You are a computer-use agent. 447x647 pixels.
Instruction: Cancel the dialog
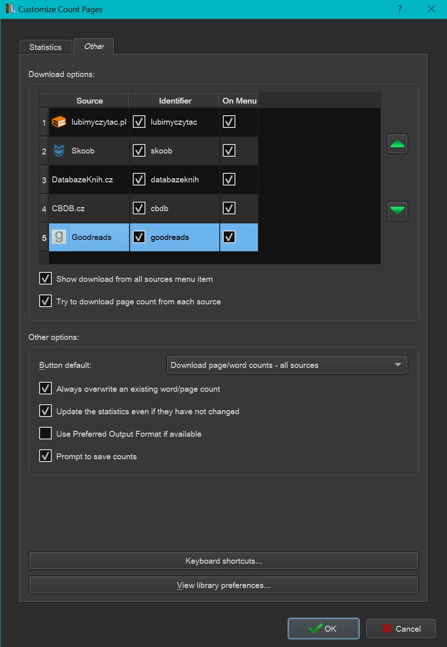401,629
